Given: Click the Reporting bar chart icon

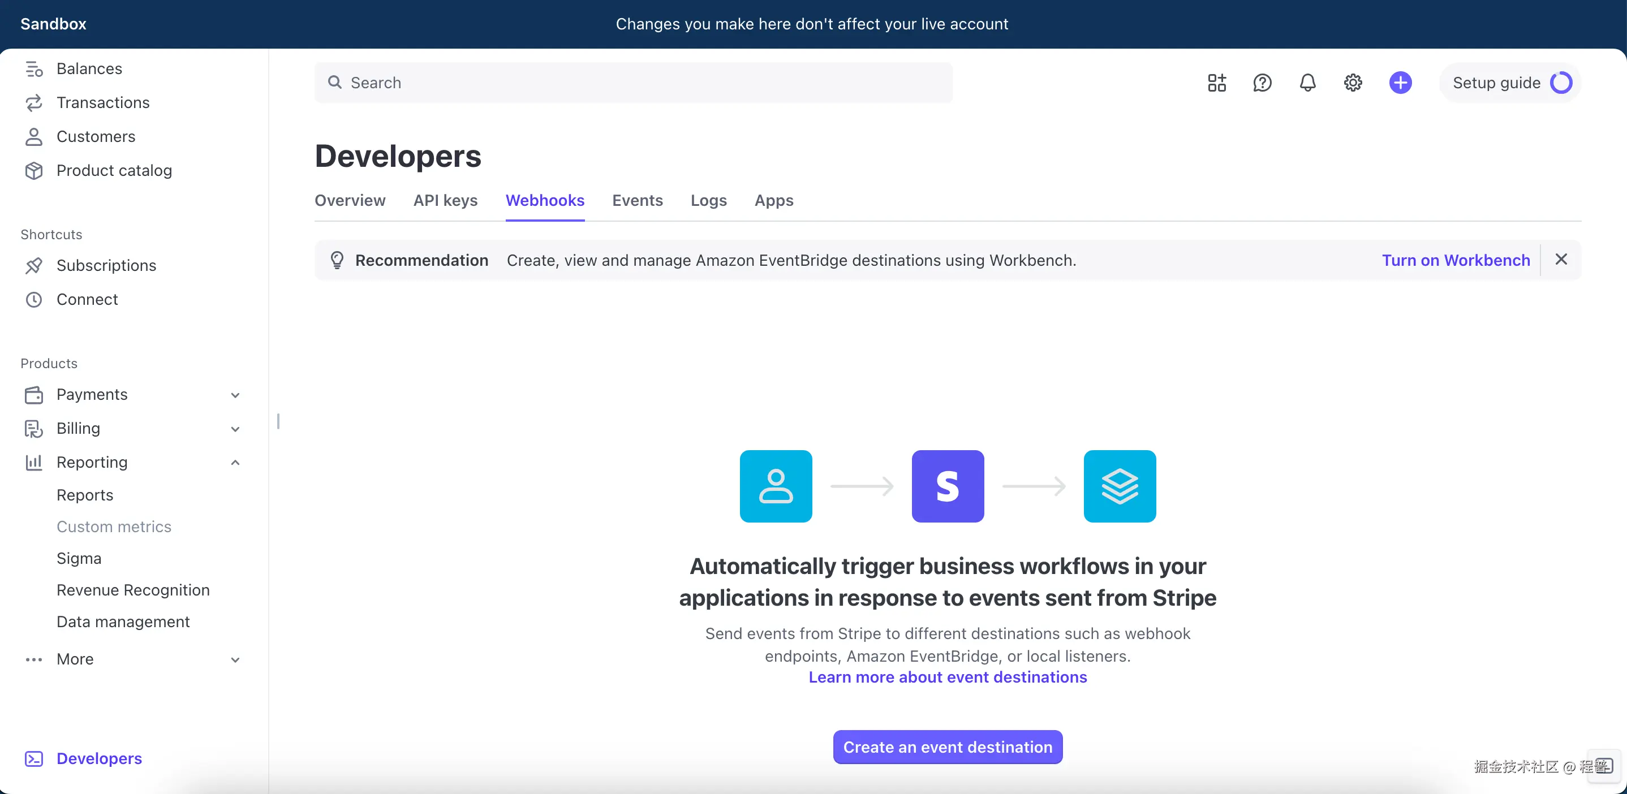Looking at the screenshot, I should pos(34,463).
